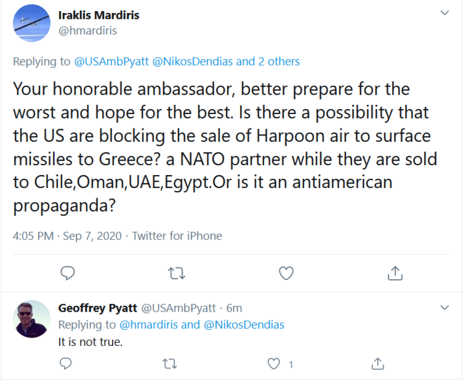The height and width of the screenshot is (381, 466).
Task: Open more options chevron on main tweet
Action: (x=445, y=13)
